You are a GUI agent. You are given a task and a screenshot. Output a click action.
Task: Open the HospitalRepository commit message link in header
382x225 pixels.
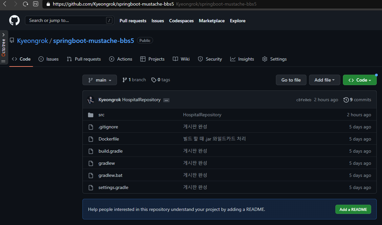(x=141, y=100)
